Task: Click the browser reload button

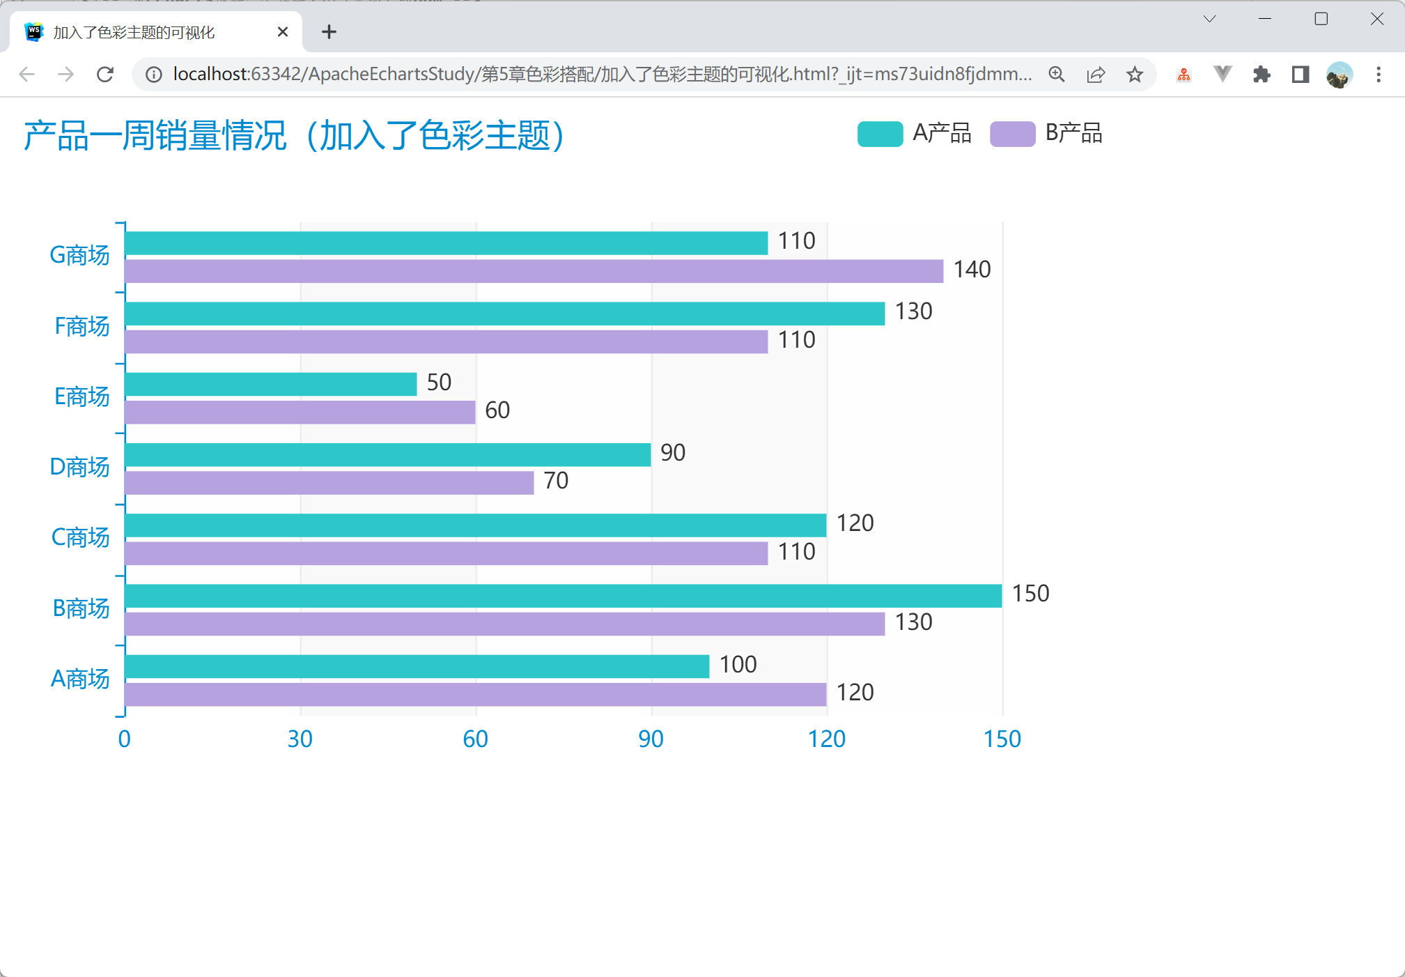Action: tap(105, 75)
